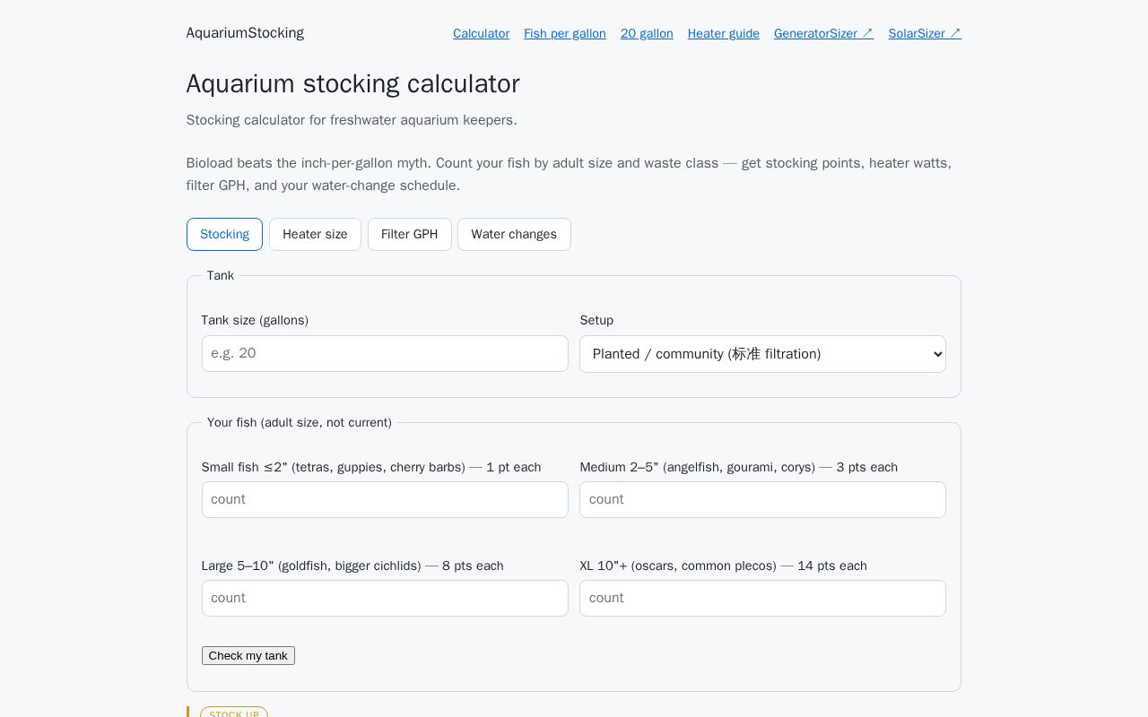Click the Check my tank button
Screen dimensions: 1148x717
[248, 656]
